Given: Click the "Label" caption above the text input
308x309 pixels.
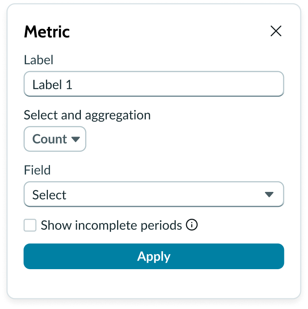Looking at the screenshot, I should [39, 60].
